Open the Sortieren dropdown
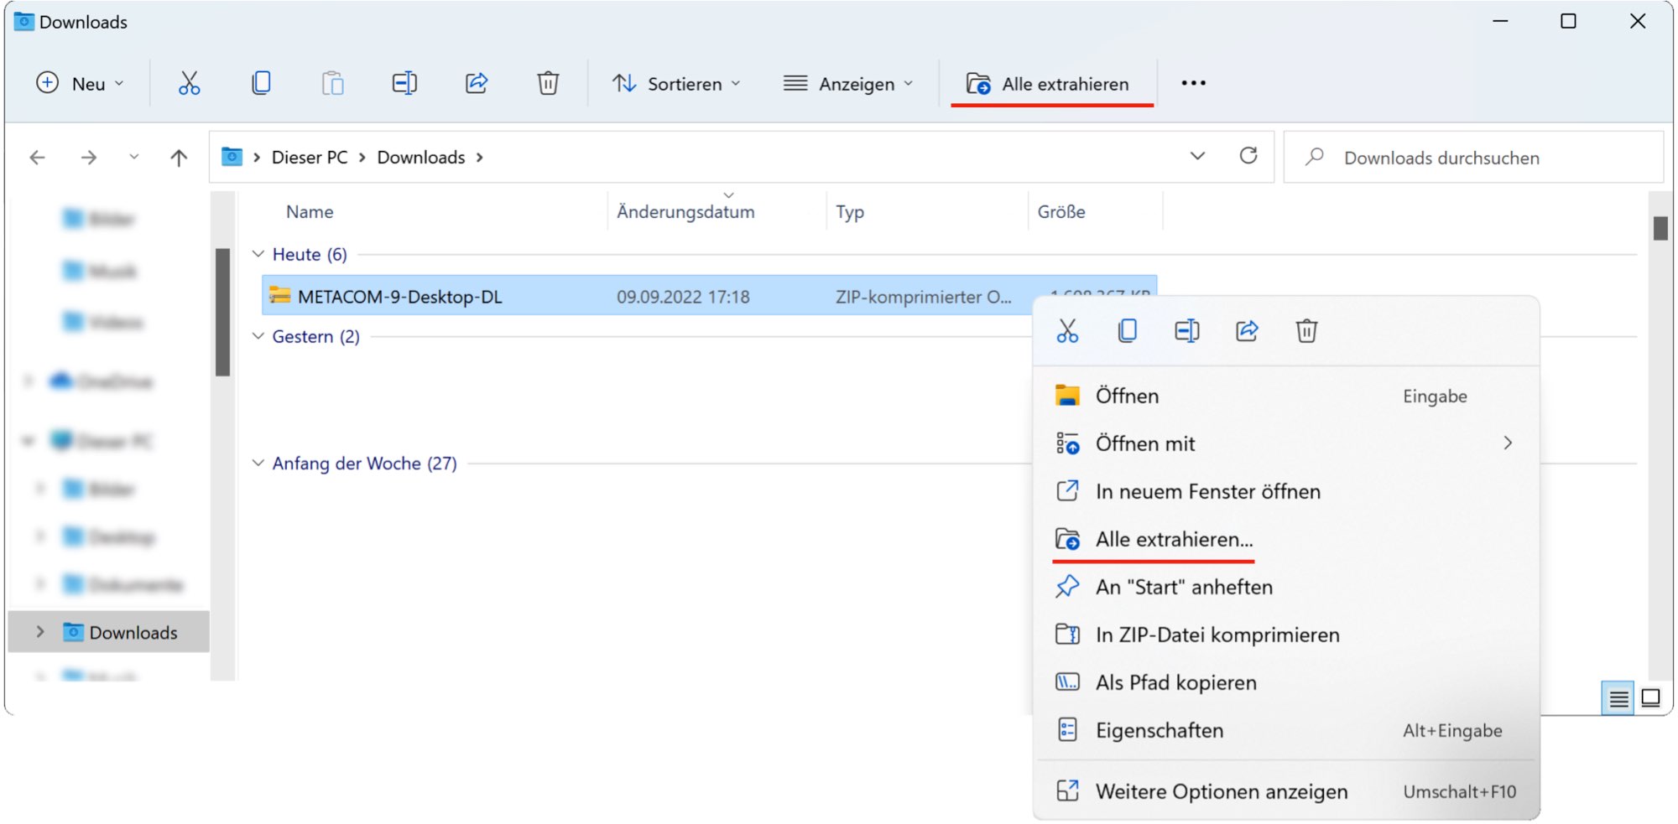The width and height of the screenshot is (1678, 824). (x=676, y=83)
